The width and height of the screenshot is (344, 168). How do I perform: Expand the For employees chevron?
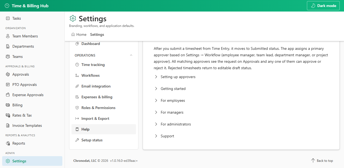click(x=156, y=100)
